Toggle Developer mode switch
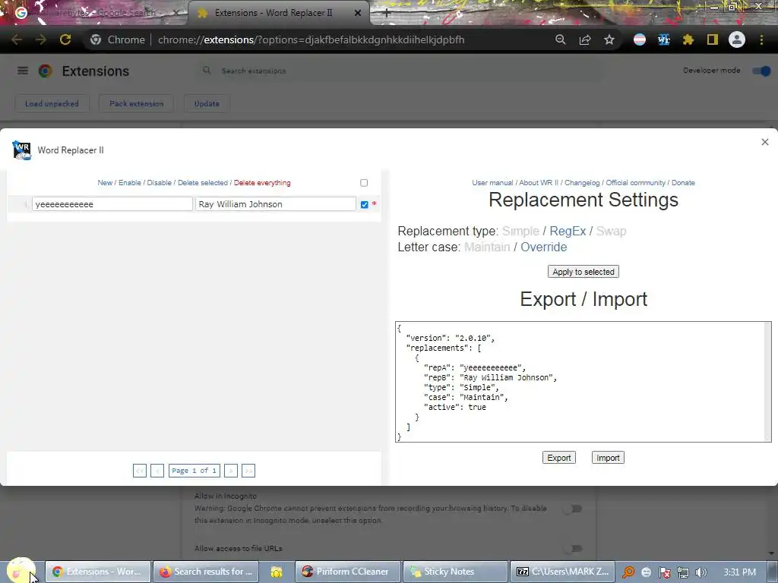778x583 pixels. pyautogui.click(x=761, y=71)
